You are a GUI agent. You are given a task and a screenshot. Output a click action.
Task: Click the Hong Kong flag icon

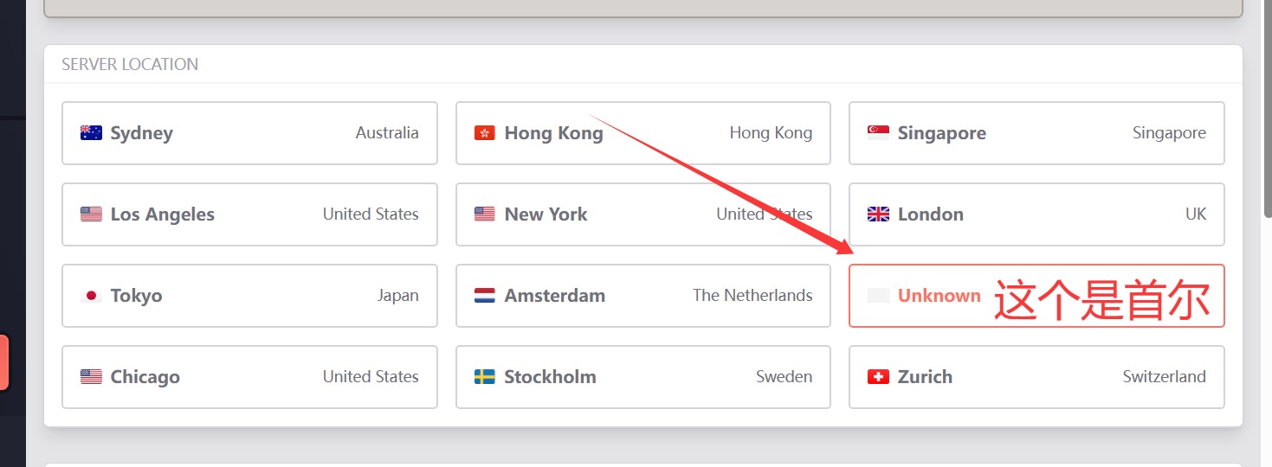point(485,133)
